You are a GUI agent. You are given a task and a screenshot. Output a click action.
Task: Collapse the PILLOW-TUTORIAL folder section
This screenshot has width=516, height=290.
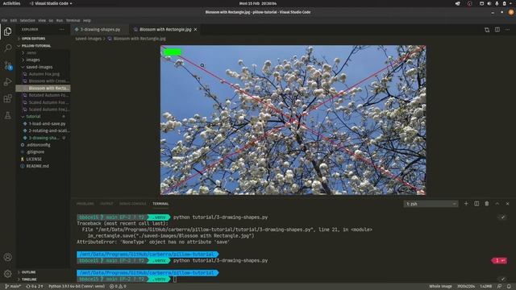point(35,46)
